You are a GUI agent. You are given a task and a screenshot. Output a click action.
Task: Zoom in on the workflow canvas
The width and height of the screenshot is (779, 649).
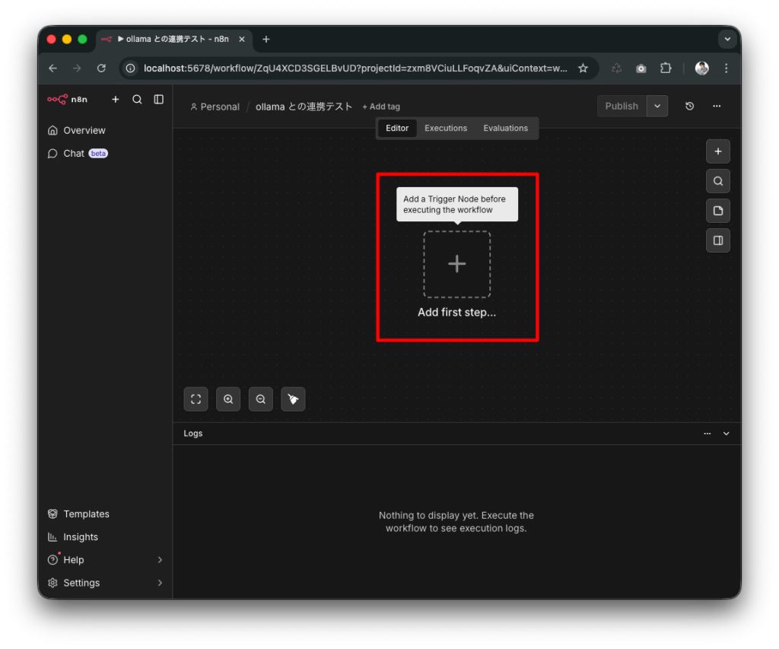[228, 399]
